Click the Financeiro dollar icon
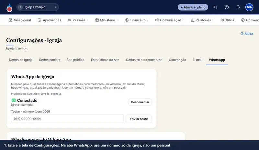The image size is (259, 150). pos(127,20)
